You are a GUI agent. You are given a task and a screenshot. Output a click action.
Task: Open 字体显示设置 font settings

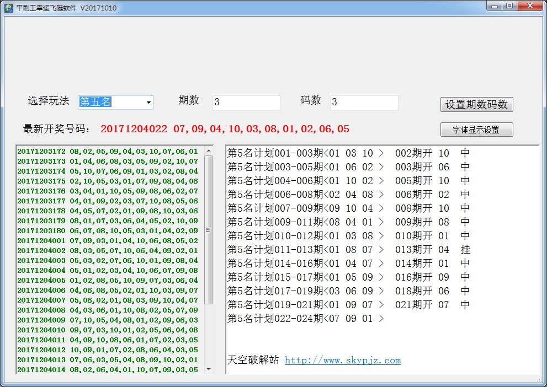[x=476, y=130]
